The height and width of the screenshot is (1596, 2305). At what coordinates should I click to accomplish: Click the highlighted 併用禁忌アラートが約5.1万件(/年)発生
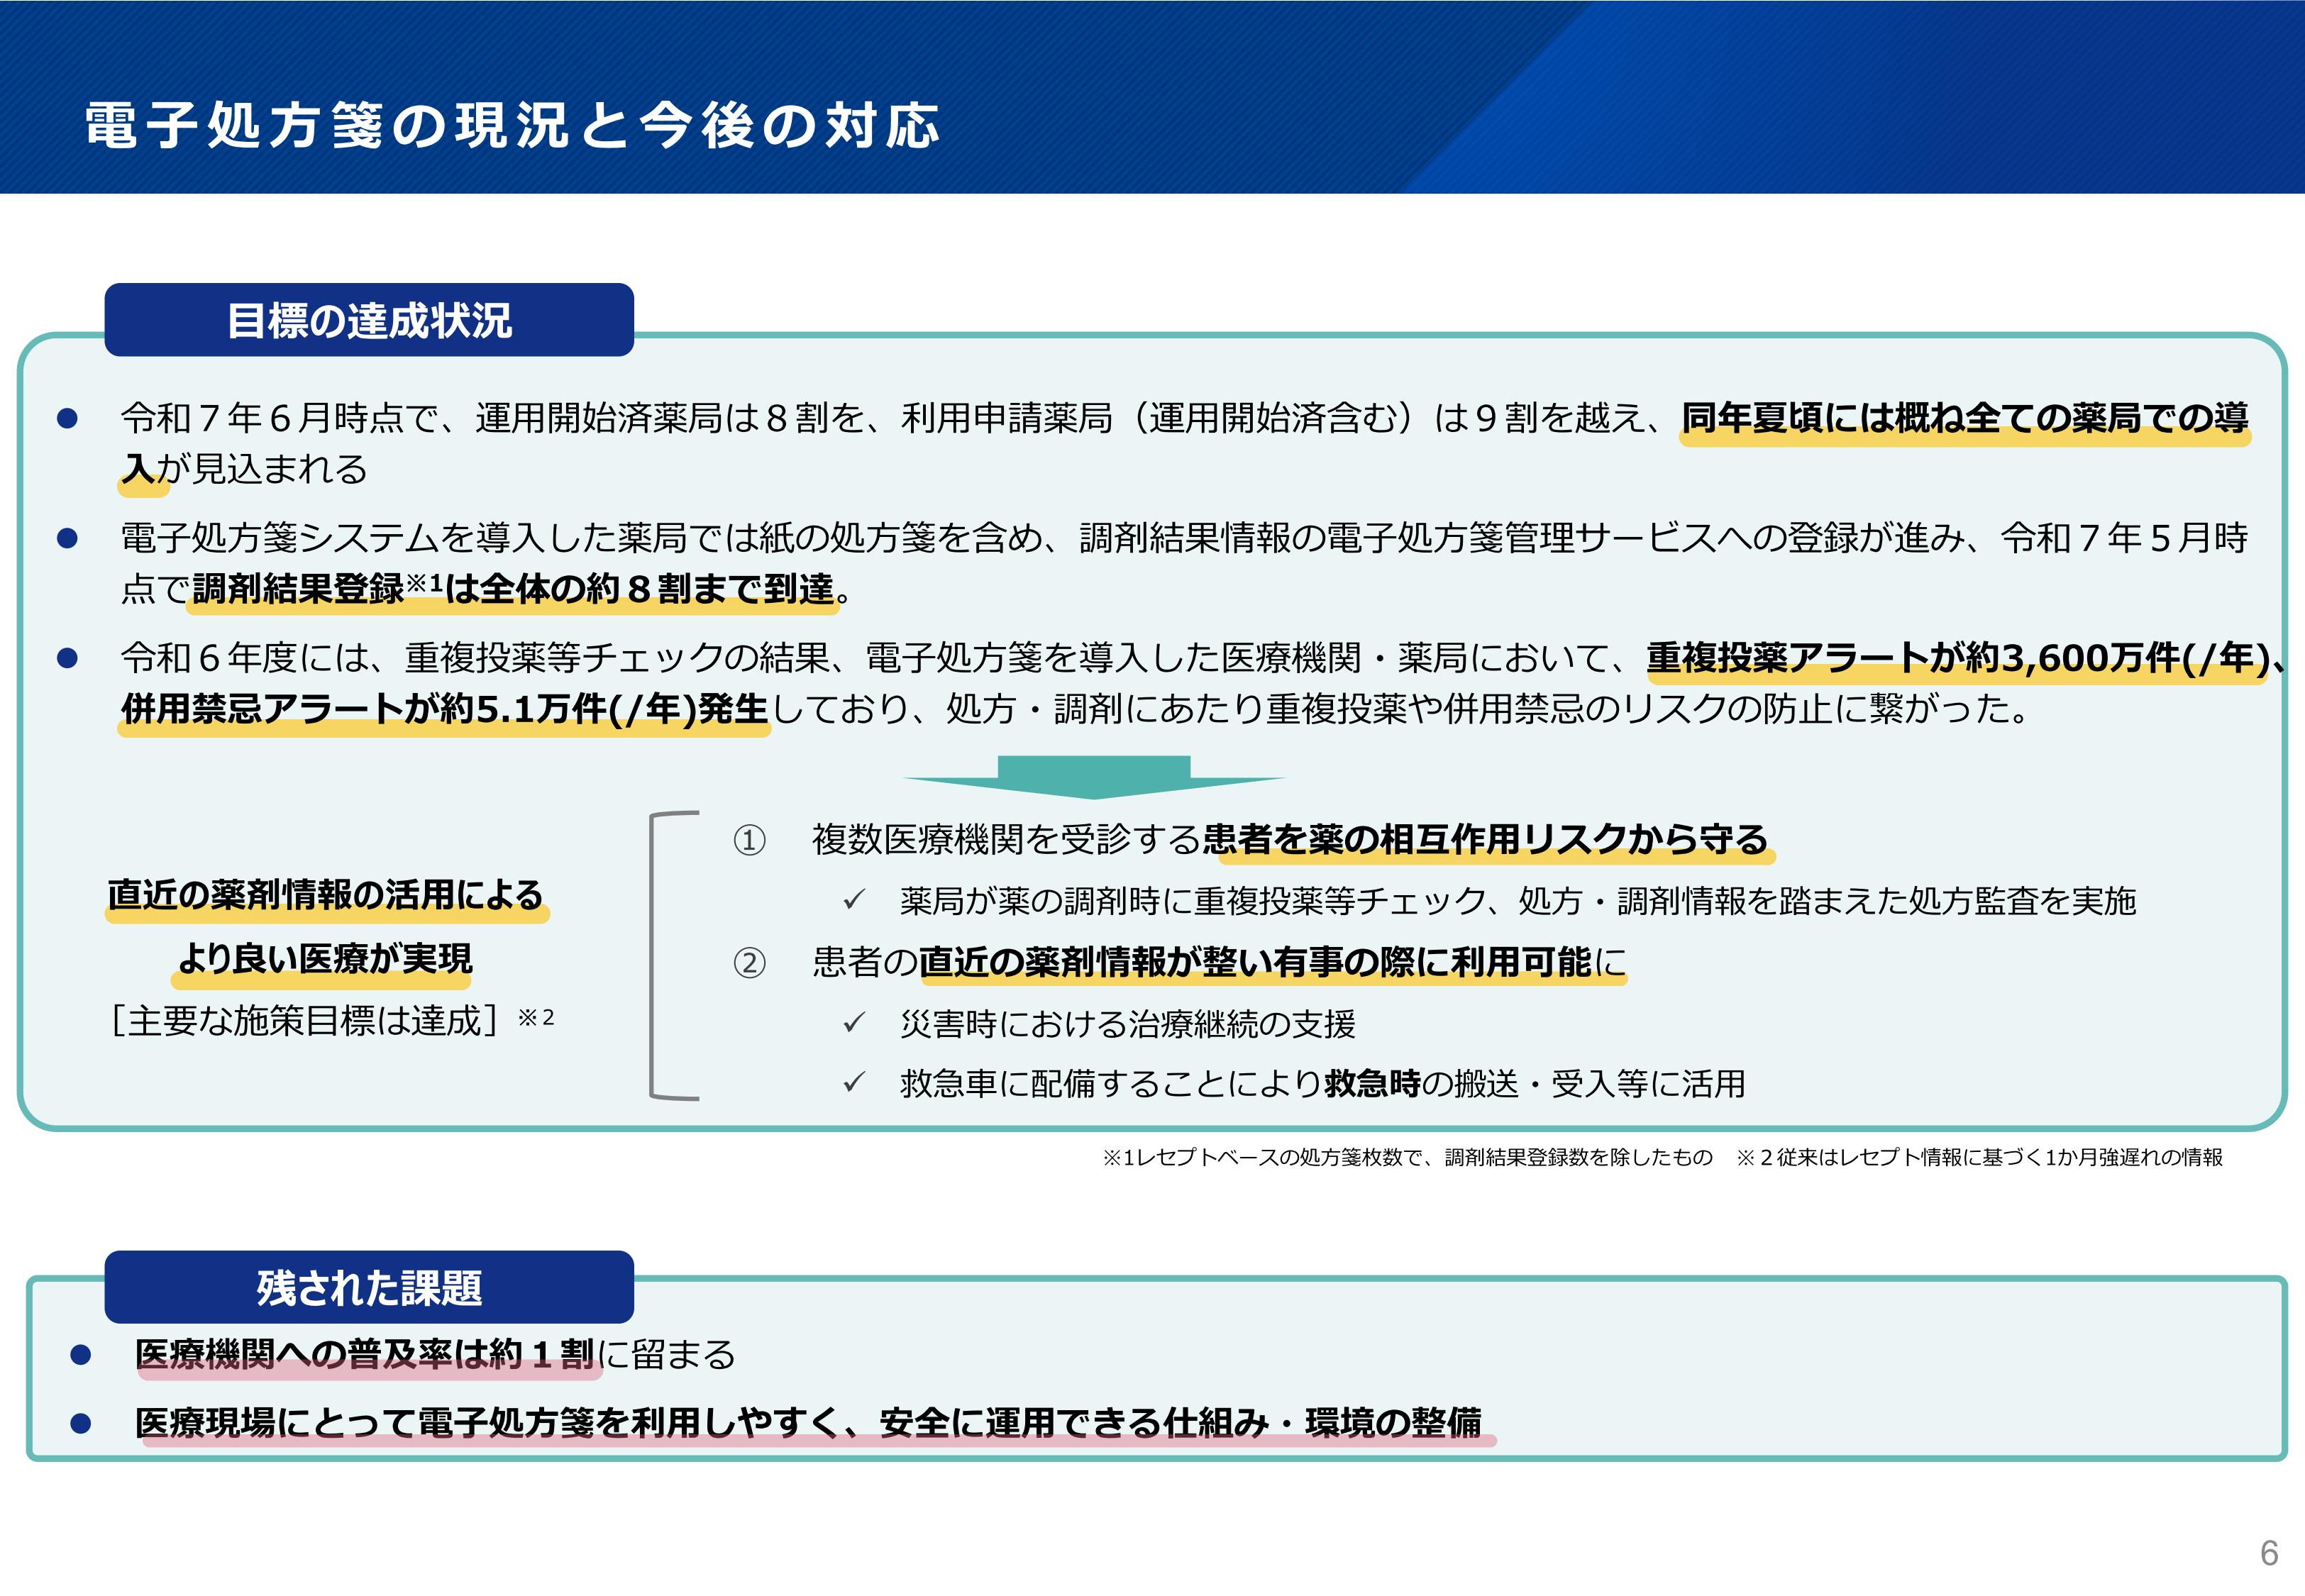444,709
